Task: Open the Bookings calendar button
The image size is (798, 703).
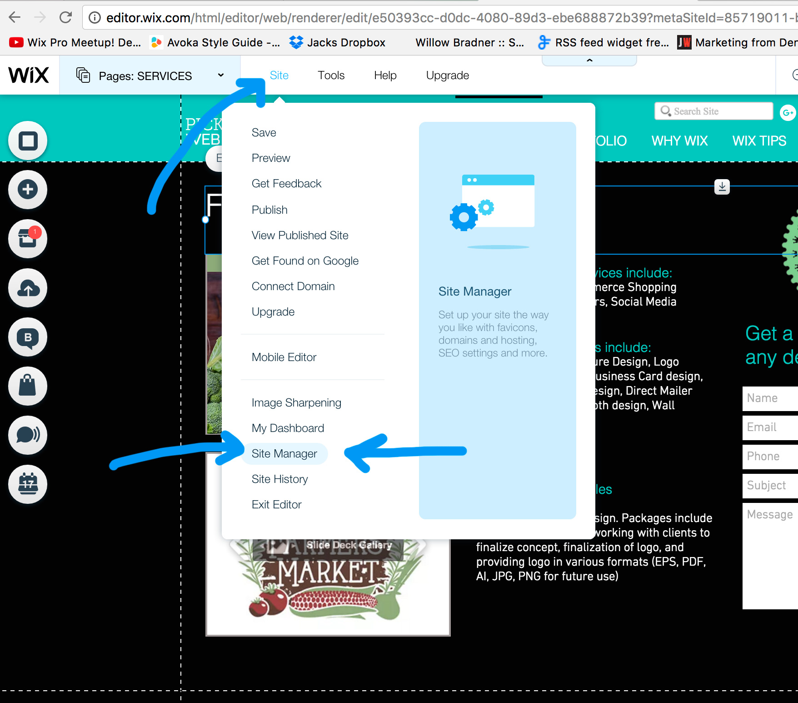Action: pyautogui.click(x=28, y=484)
